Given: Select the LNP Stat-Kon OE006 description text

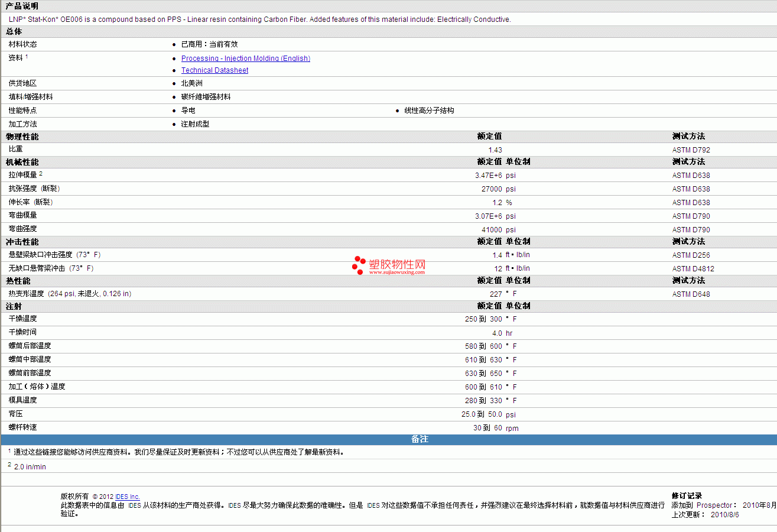Looking at the screenshot, I should pos(260,20).
